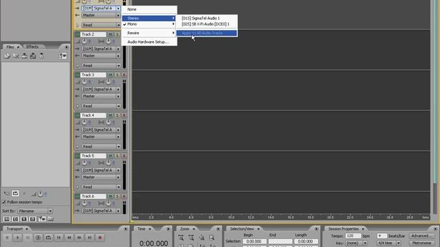
Task: Open the Rewire submenu
Action: click(x=149, y=33)
